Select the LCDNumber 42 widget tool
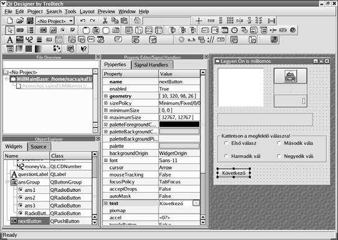Image resolution: width=338 pixels, height=240 pixels. click(29, 40)
